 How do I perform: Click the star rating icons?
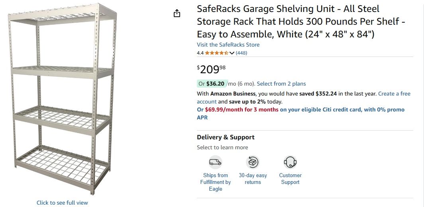[x=216, y=53]
